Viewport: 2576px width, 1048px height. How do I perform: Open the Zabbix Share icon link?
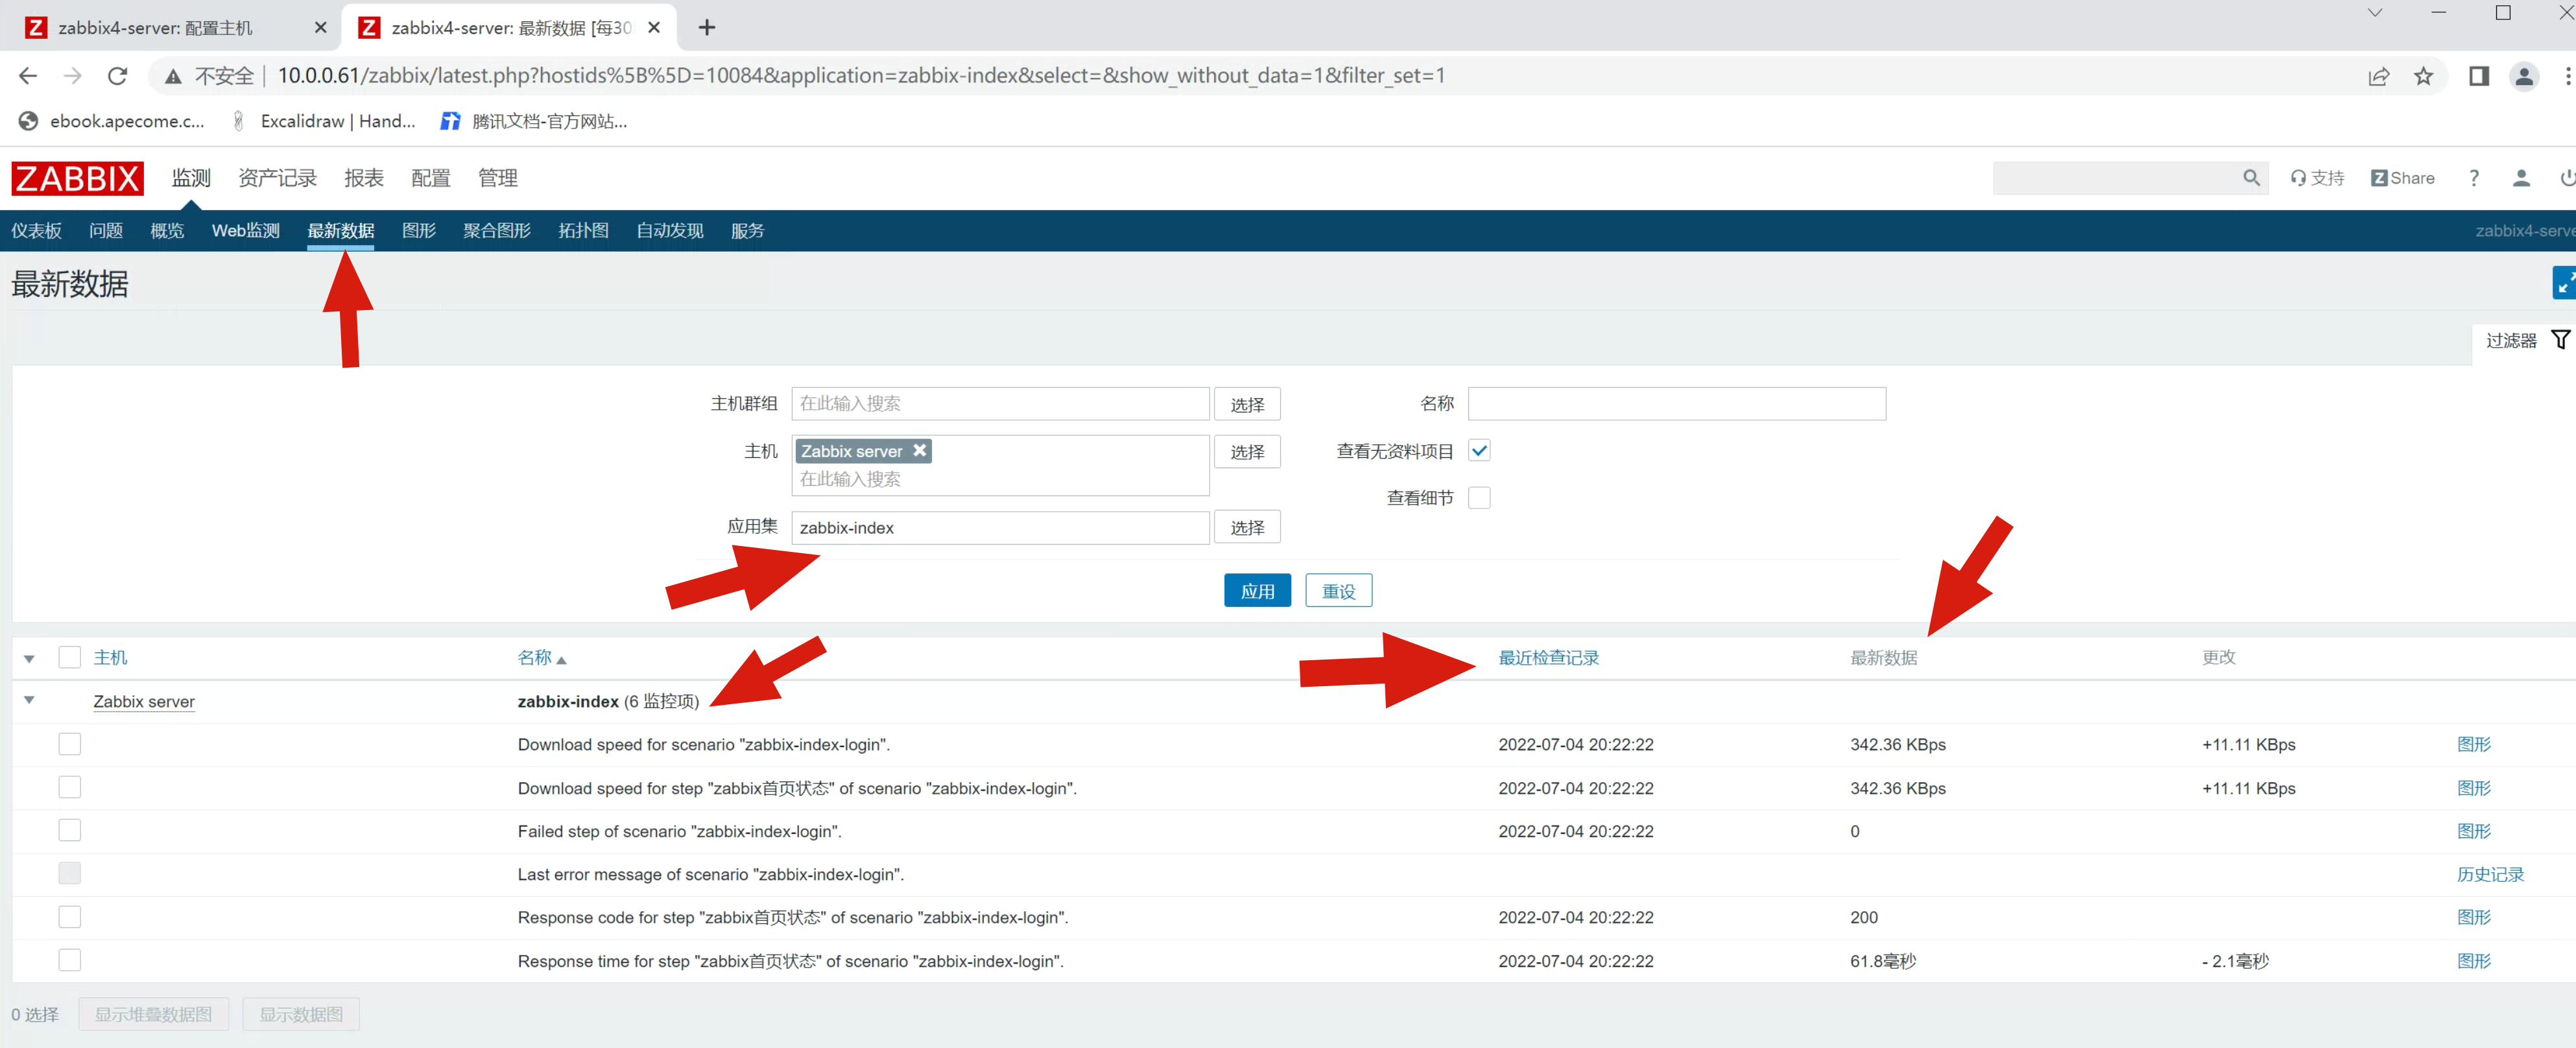[x=2402, y=178]
